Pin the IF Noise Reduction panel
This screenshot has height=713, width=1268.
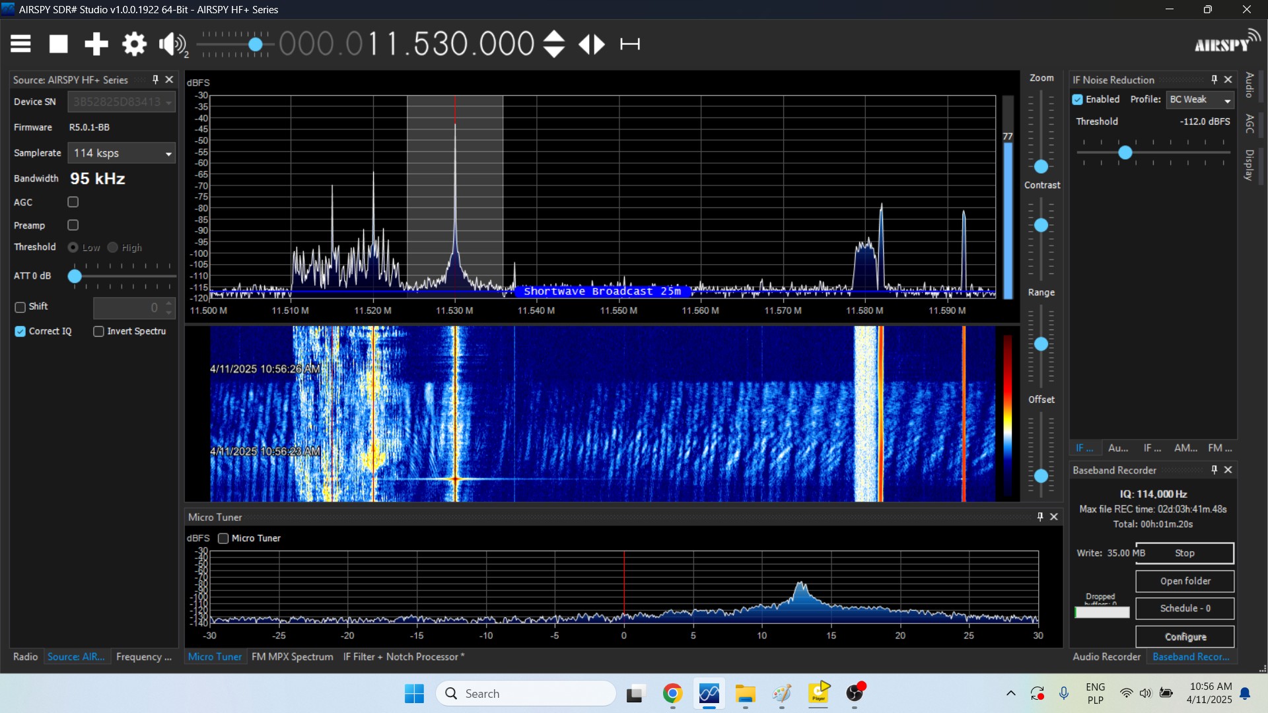coord(1214,79)
